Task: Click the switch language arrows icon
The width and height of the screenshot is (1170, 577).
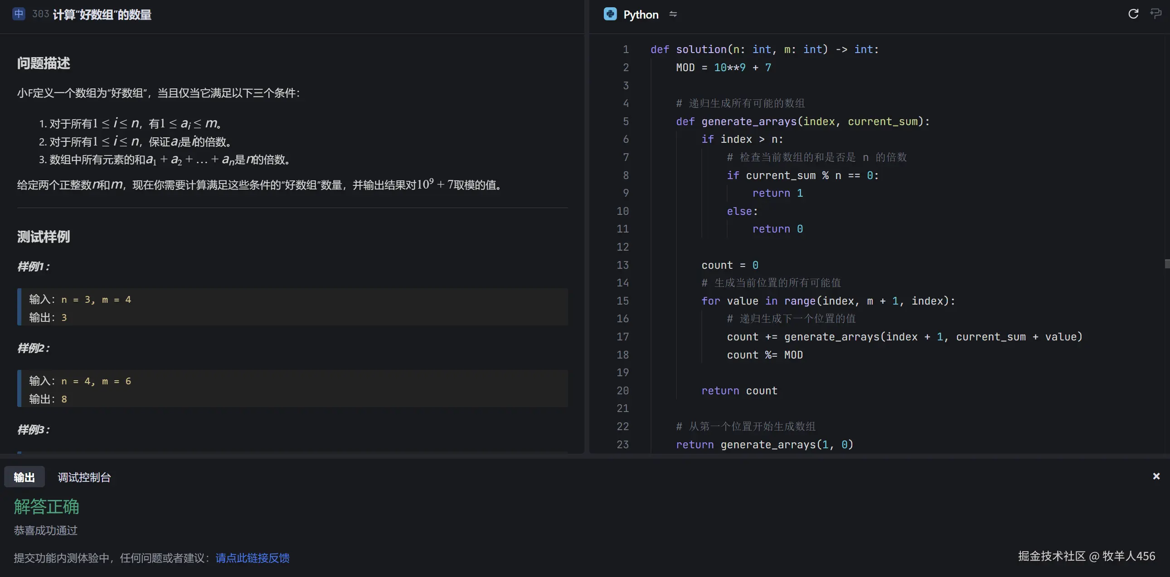Action: (x=673, y=14)
